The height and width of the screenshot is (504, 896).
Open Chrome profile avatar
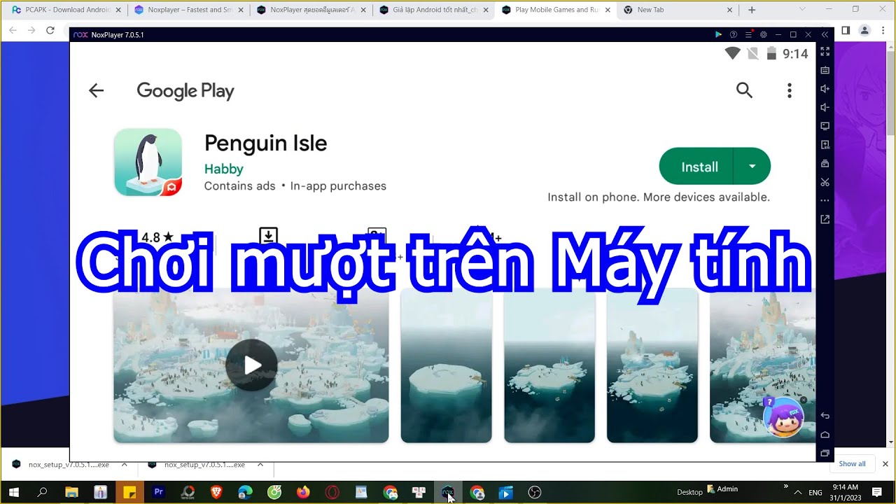tap(864, 30)
